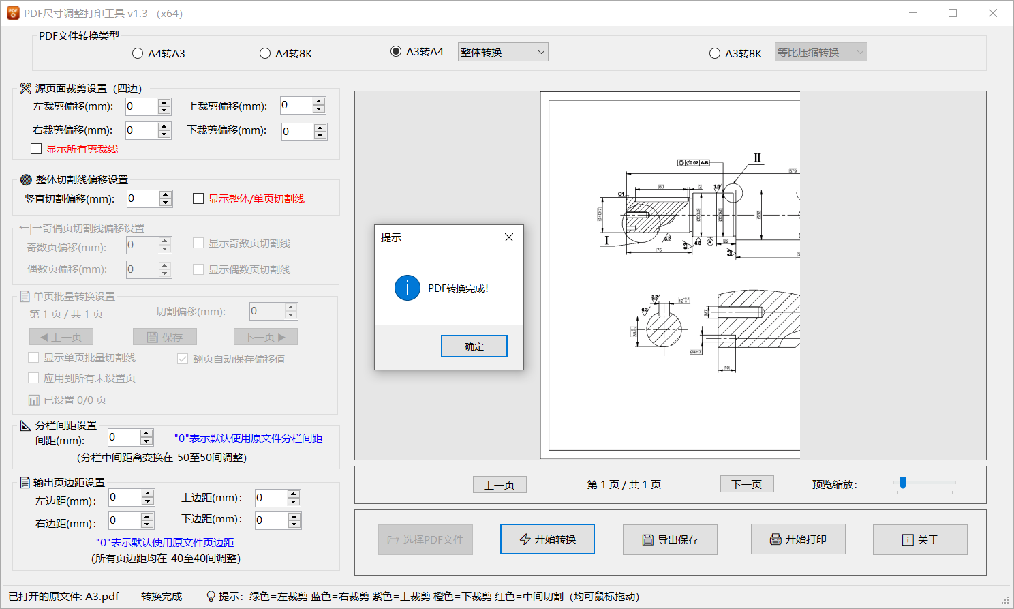Click the 开始转换 button
Screen dimensions: 1014x609
(548, 539)
